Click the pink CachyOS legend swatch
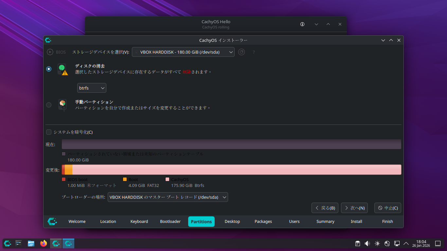The height and width of the screenshot is (251, 447). coord(168,179)
